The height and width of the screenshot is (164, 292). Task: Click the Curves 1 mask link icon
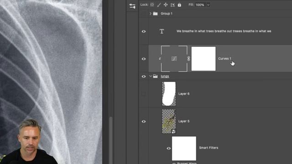point(188,59)
